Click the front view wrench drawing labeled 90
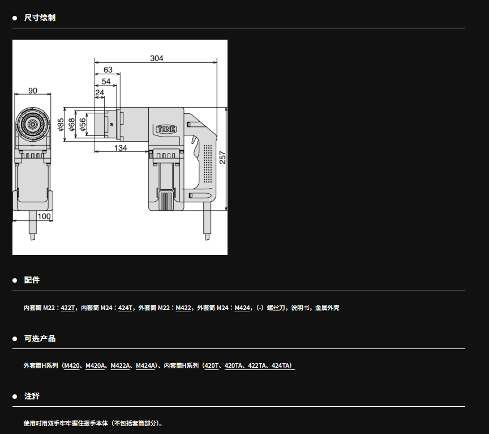Screen dimensions: 489x434 coord(32,164)
